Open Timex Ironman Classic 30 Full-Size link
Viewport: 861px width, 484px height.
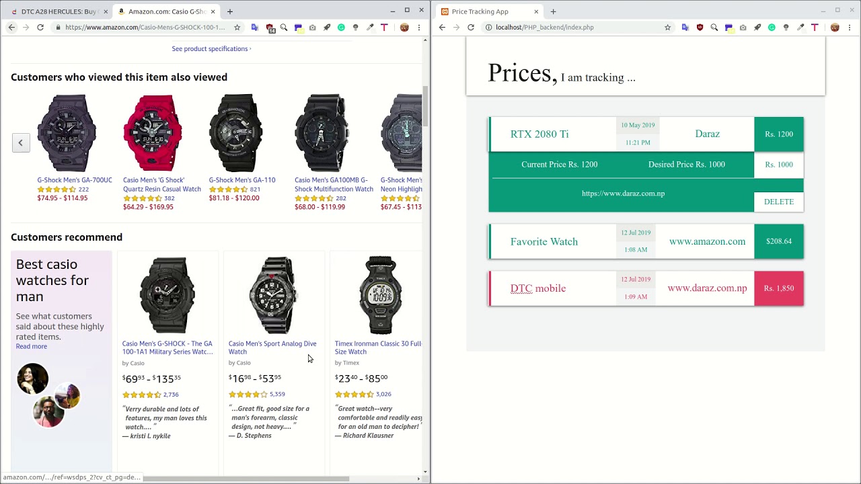click(x=379, y=348)
